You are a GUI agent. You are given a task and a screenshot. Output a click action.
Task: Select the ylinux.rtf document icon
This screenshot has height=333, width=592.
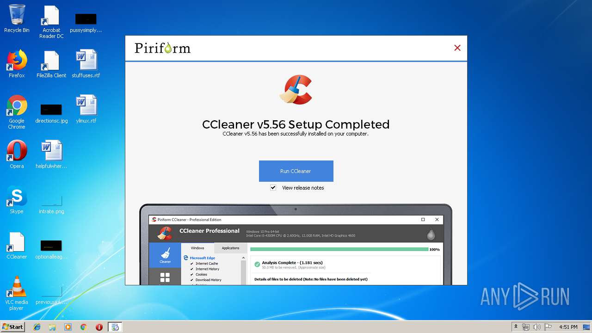[x=86, y=109]
